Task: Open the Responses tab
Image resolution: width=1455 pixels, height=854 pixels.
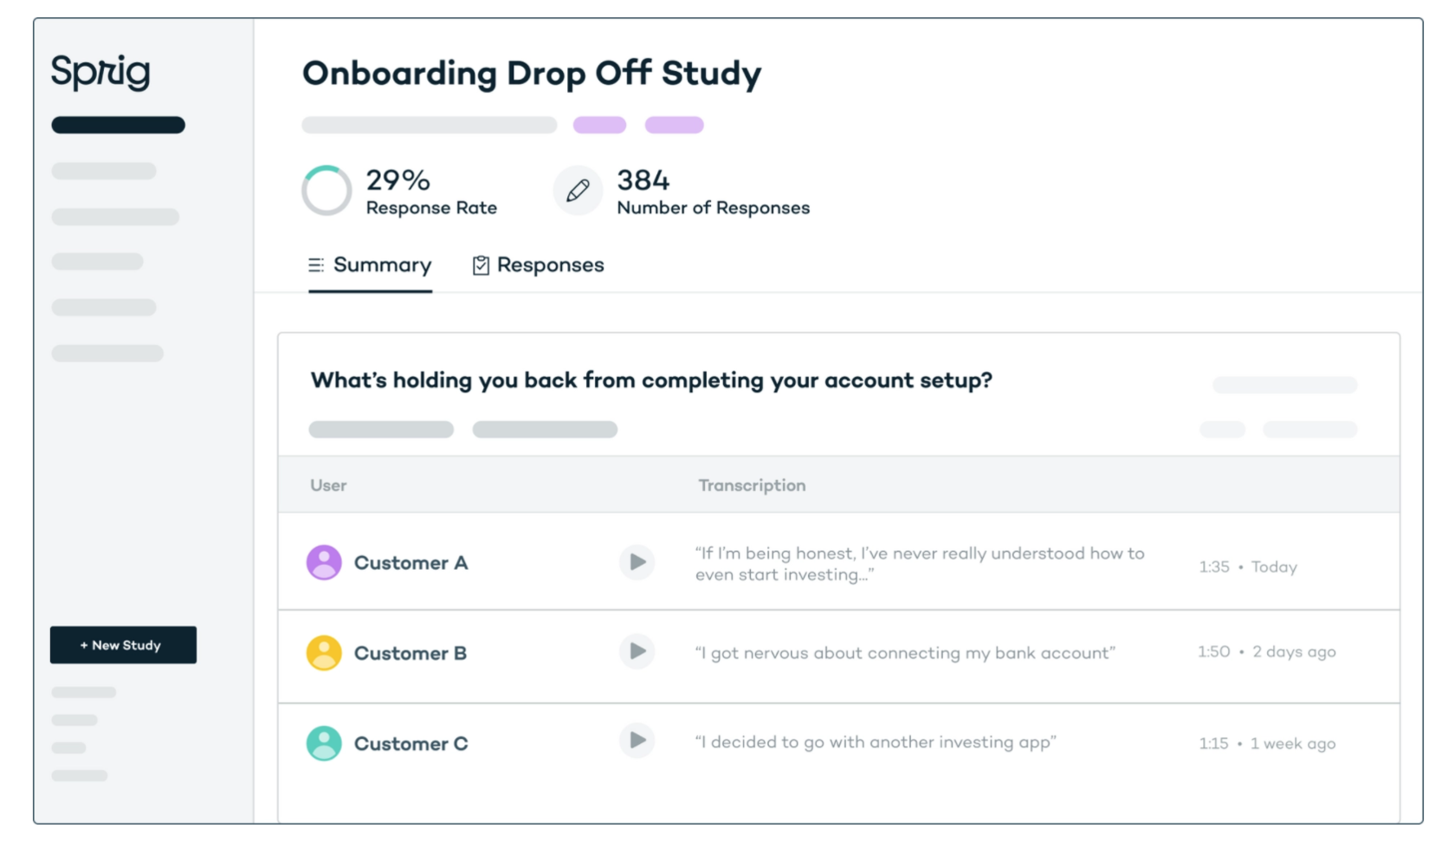Action: [x=538, y=265]
